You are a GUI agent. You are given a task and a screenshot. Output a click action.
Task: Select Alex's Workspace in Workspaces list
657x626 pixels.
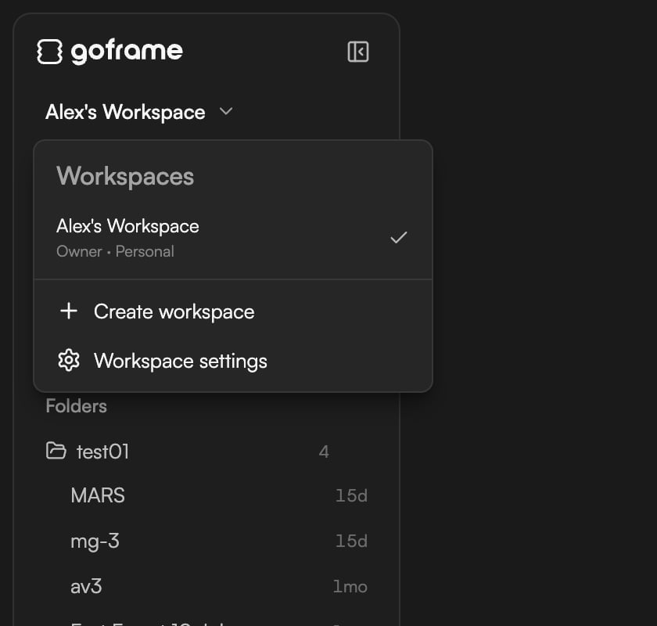[233, 238]
